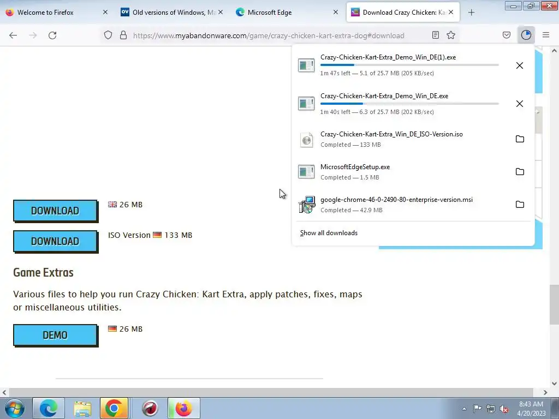Click the DEMO 26 MB button
Screen dimensions: 559x419
pos(55,336)
